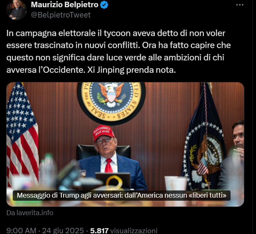Click the "Xi Jinping prenda nota" sentence
This screenshot has height=234, width=256.
(131, 70)
